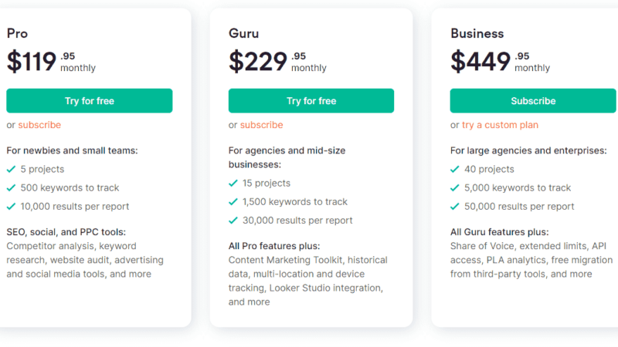Image resolution: width=618 pixels, height=347 pixels.
Task: Click checkmark next to '5,000 keywords to track'
Action: [x=455, y=187]
